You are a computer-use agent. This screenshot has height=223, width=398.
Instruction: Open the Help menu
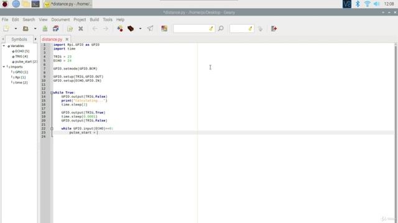[x=120, y=19]
